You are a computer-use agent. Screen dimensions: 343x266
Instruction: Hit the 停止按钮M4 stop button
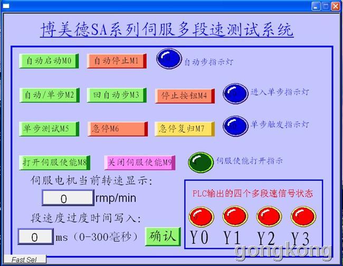(x=185, y=96)
